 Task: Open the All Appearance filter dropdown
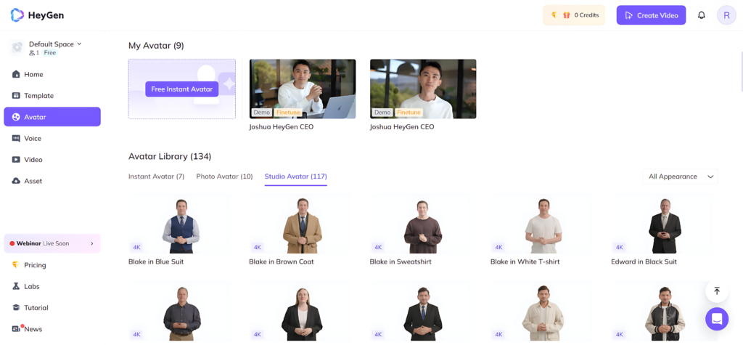click(x=680, y=176)
